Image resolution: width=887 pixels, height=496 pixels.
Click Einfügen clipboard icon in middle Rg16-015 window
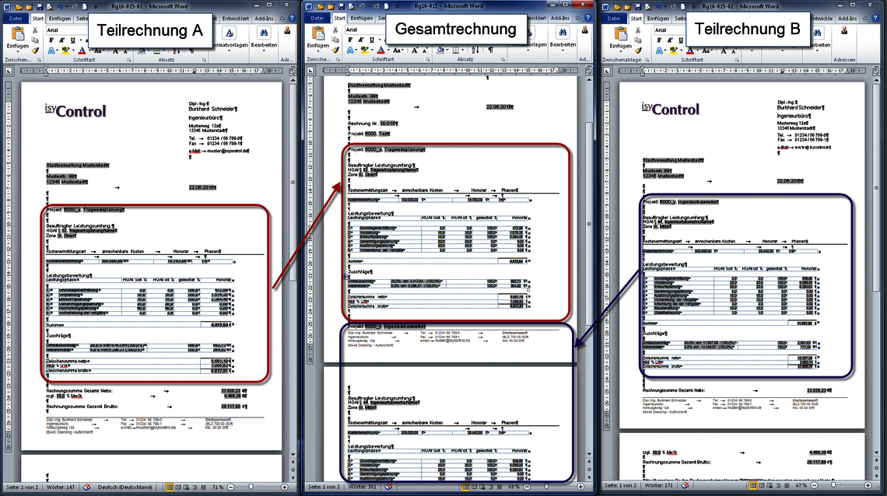coord(318,33)
